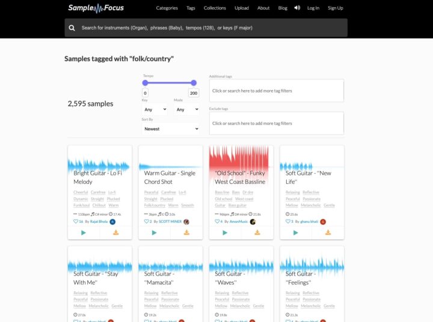Click the right tempo slider handle
The width and height of the screenshot is (433, 322).
[x=194, y=83]
